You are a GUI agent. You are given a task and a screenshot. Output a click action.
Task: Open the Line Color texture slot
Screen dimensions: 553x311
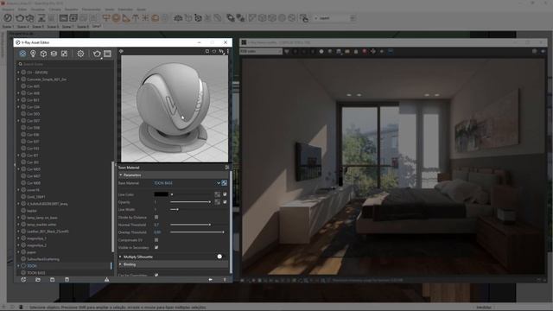pos(217,194)
